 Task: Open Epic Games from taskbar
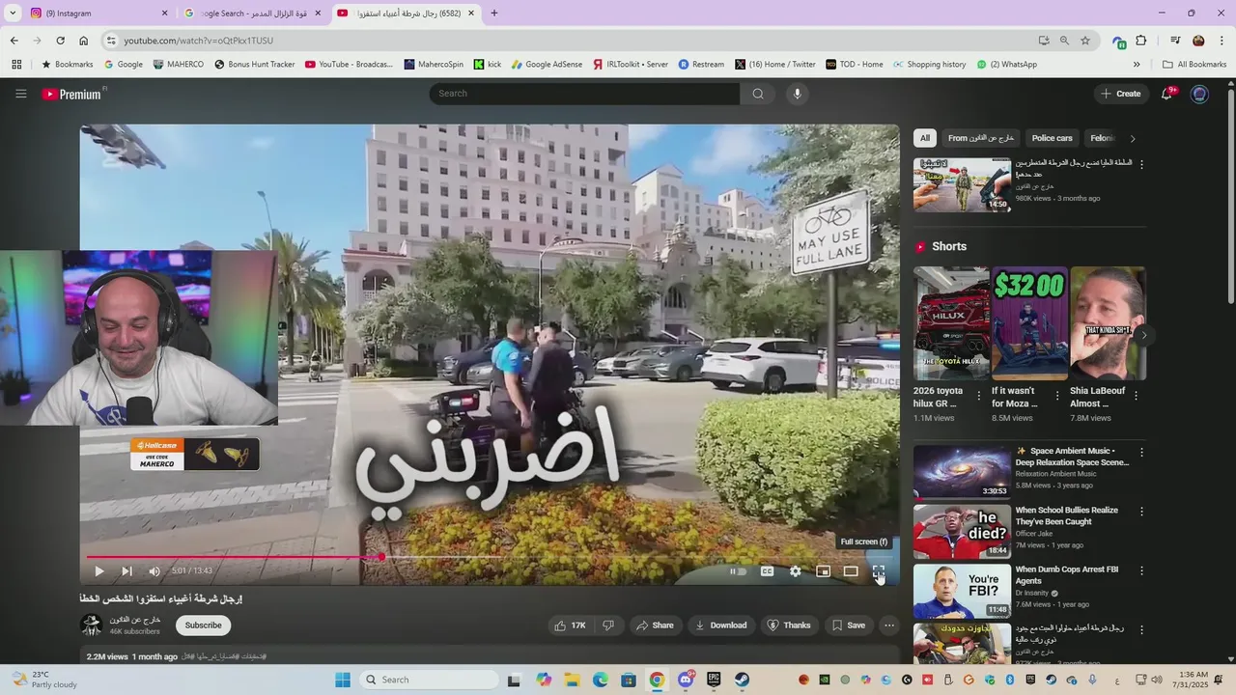pyautogui.click(x=714, y=680)
